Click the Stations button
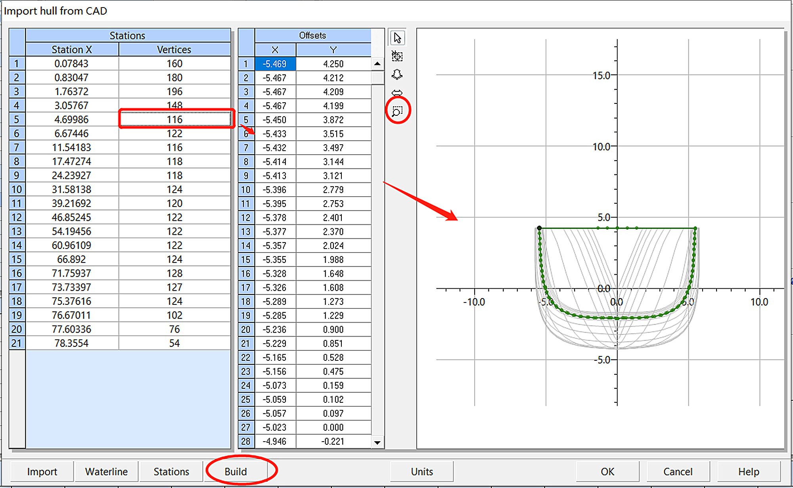Image resolution: width=793 pixels, height=488 pixels. click(171, 471)
